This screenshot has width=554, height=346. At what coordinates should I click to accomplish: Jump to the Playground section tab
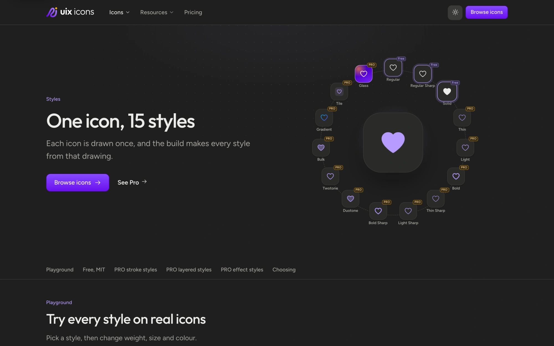click(60, 270)
